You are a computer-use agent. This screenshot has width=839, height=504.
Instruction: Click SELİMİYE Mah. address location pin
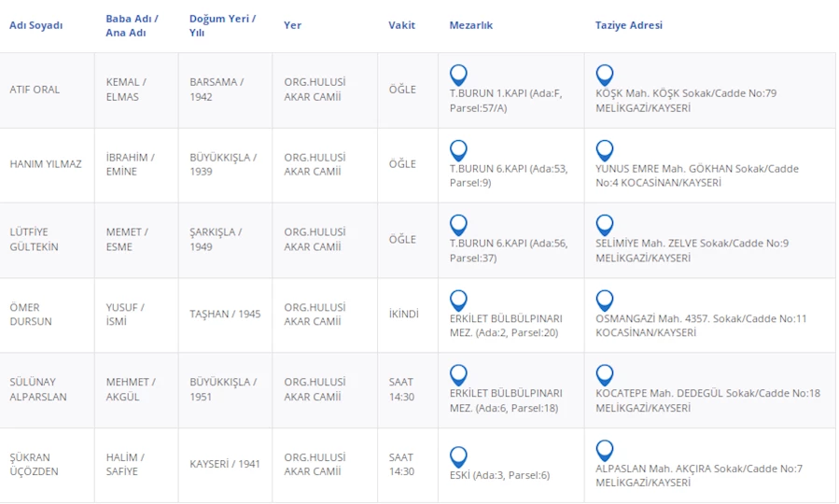coord(605,225)
